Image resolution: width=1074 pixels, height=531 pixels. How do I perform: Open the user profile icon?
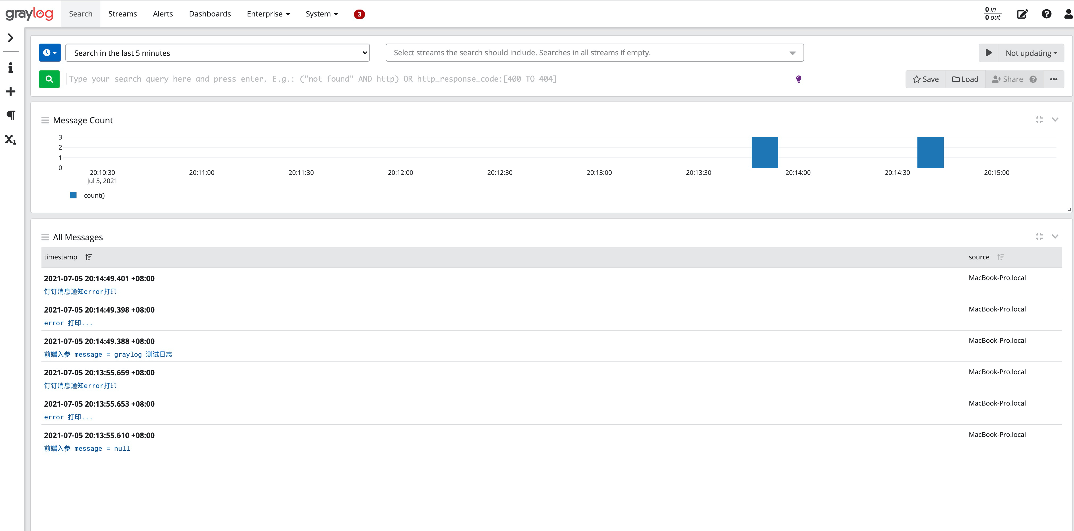tap(1069, 14)
